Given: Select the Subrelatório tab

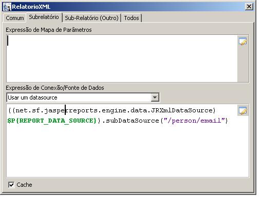Looking at the screenshot, I should click(44, 17).
